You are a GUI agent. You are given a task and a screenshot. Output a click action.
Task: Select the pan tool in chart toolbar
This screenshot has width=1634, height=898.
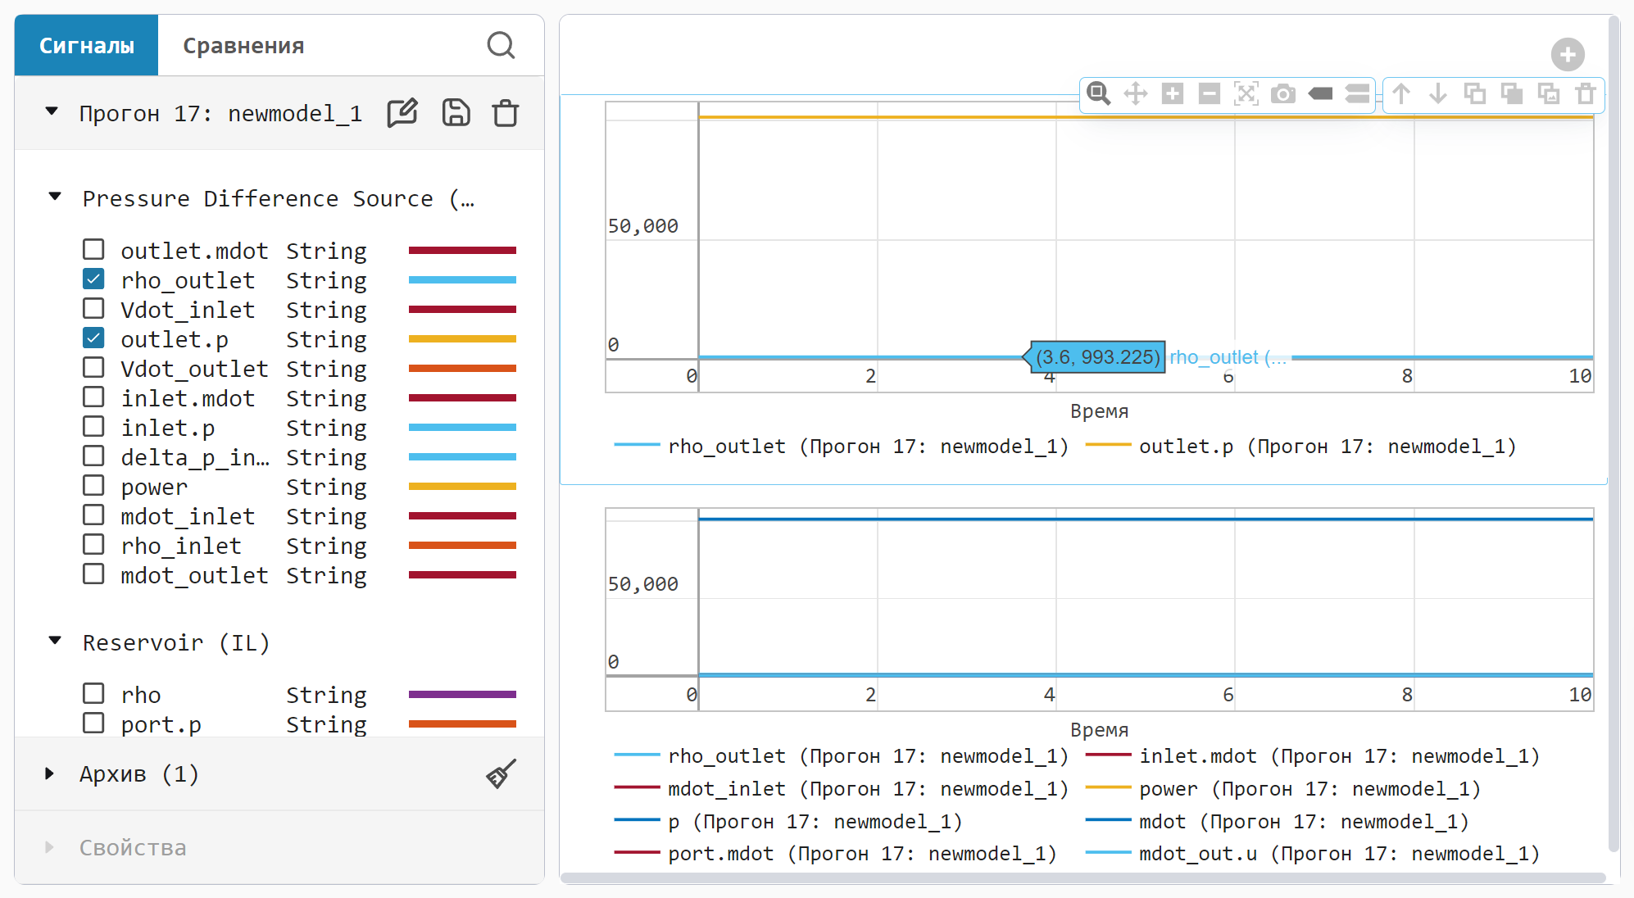[1136, 93]
